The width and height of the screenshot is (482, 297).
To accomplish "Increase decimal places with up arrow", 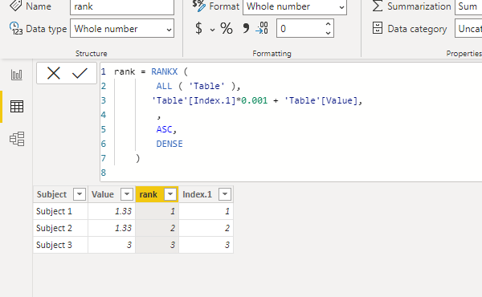I will (328, 24).
